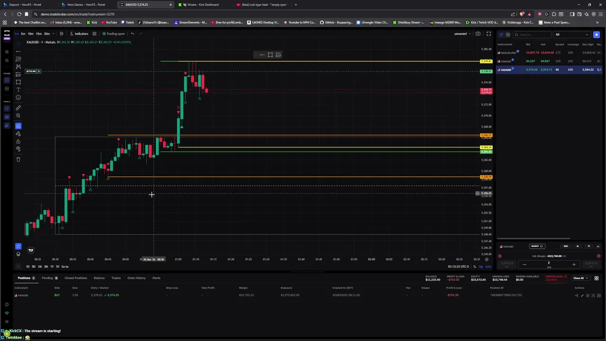The image size is (606, 341).
Task: Open the Order History tab
Action: (x=136, y=278)
